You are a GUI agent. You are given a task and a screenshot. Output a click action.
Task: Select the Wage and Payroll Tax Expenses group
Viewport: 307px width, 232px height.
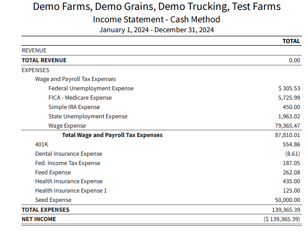[x=75, y=79]
